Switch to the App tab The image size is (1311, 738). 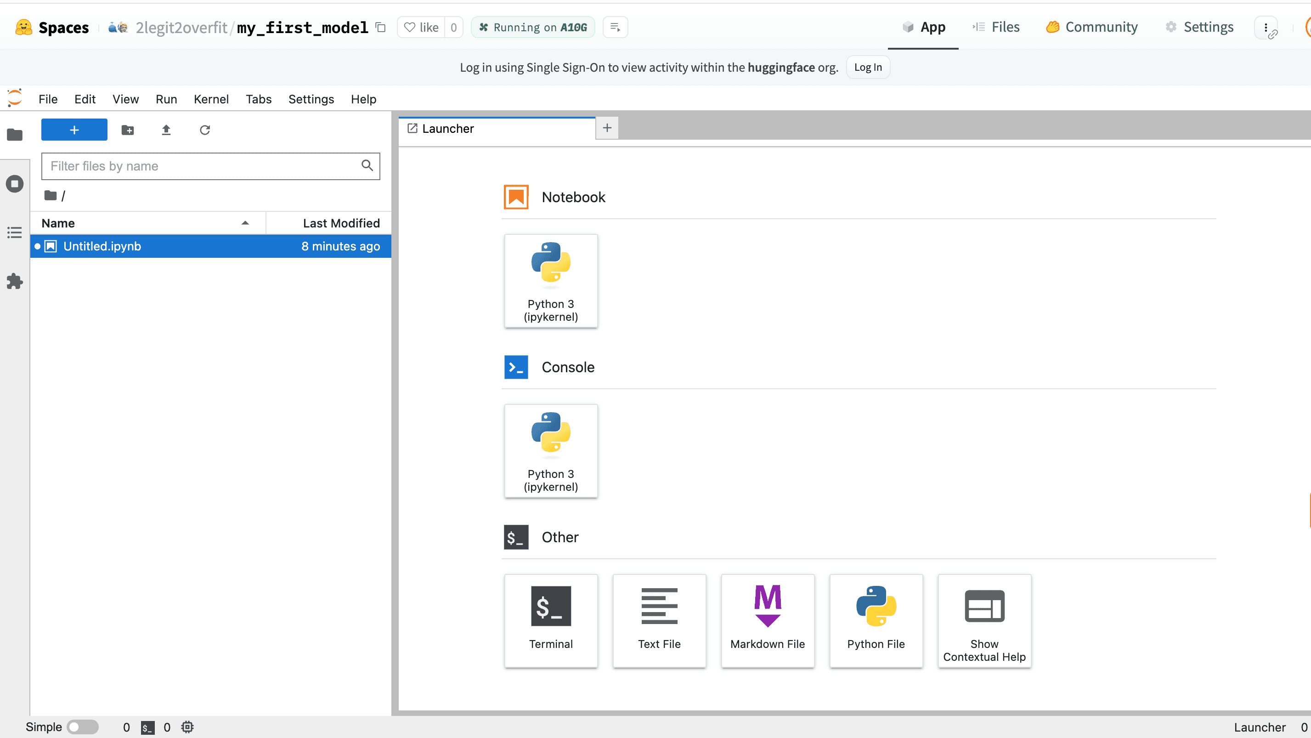(923, 27)
